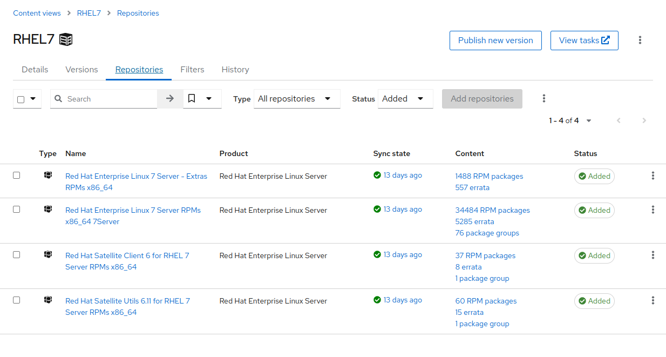The image size is (666, 357).
Task: Switch to the Details tab
Action: (x=35, y=69)
